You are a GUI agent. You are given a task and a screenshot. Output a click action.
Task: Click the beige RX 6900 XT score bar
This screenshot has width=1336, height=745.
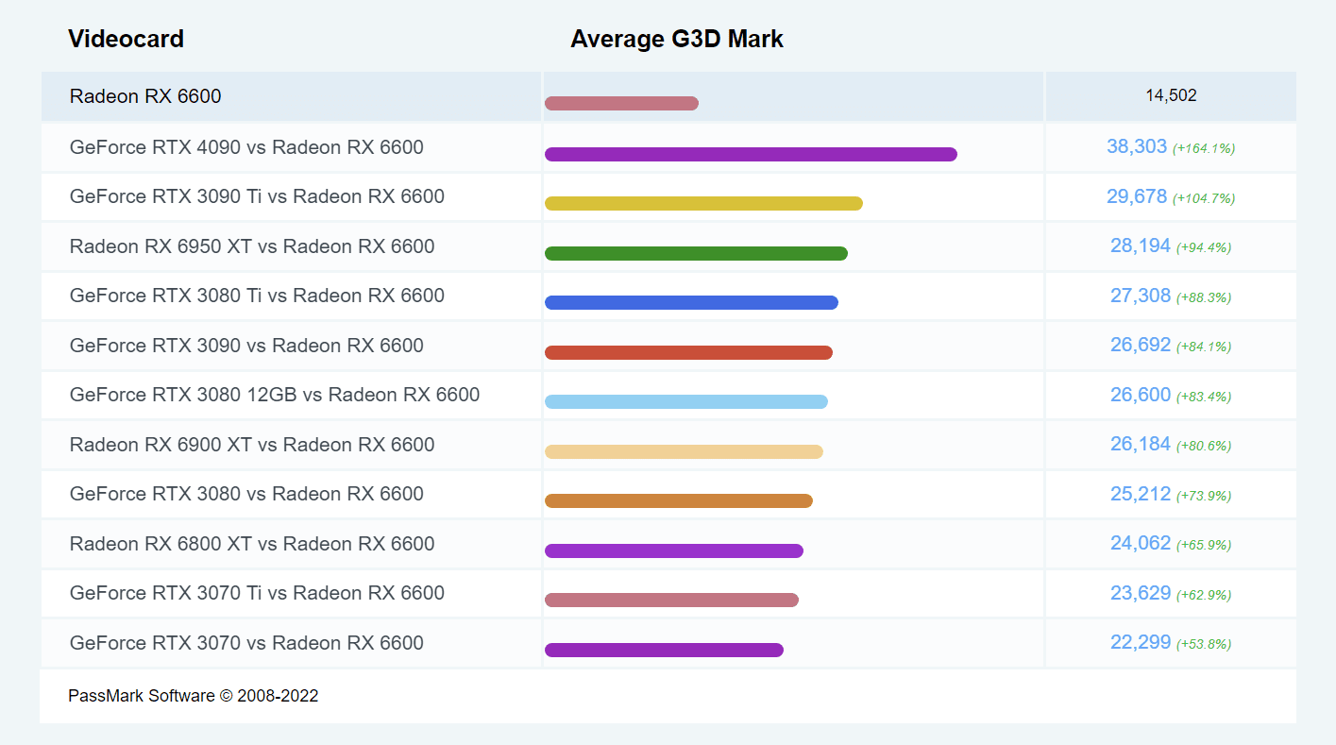(684, 451)
